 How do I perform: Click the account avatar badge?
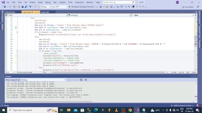[177, 2]
